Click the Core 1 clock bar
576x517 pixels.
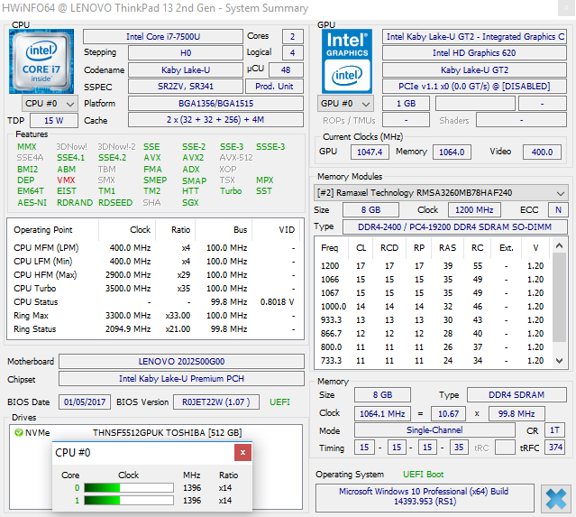coord(129,501)
